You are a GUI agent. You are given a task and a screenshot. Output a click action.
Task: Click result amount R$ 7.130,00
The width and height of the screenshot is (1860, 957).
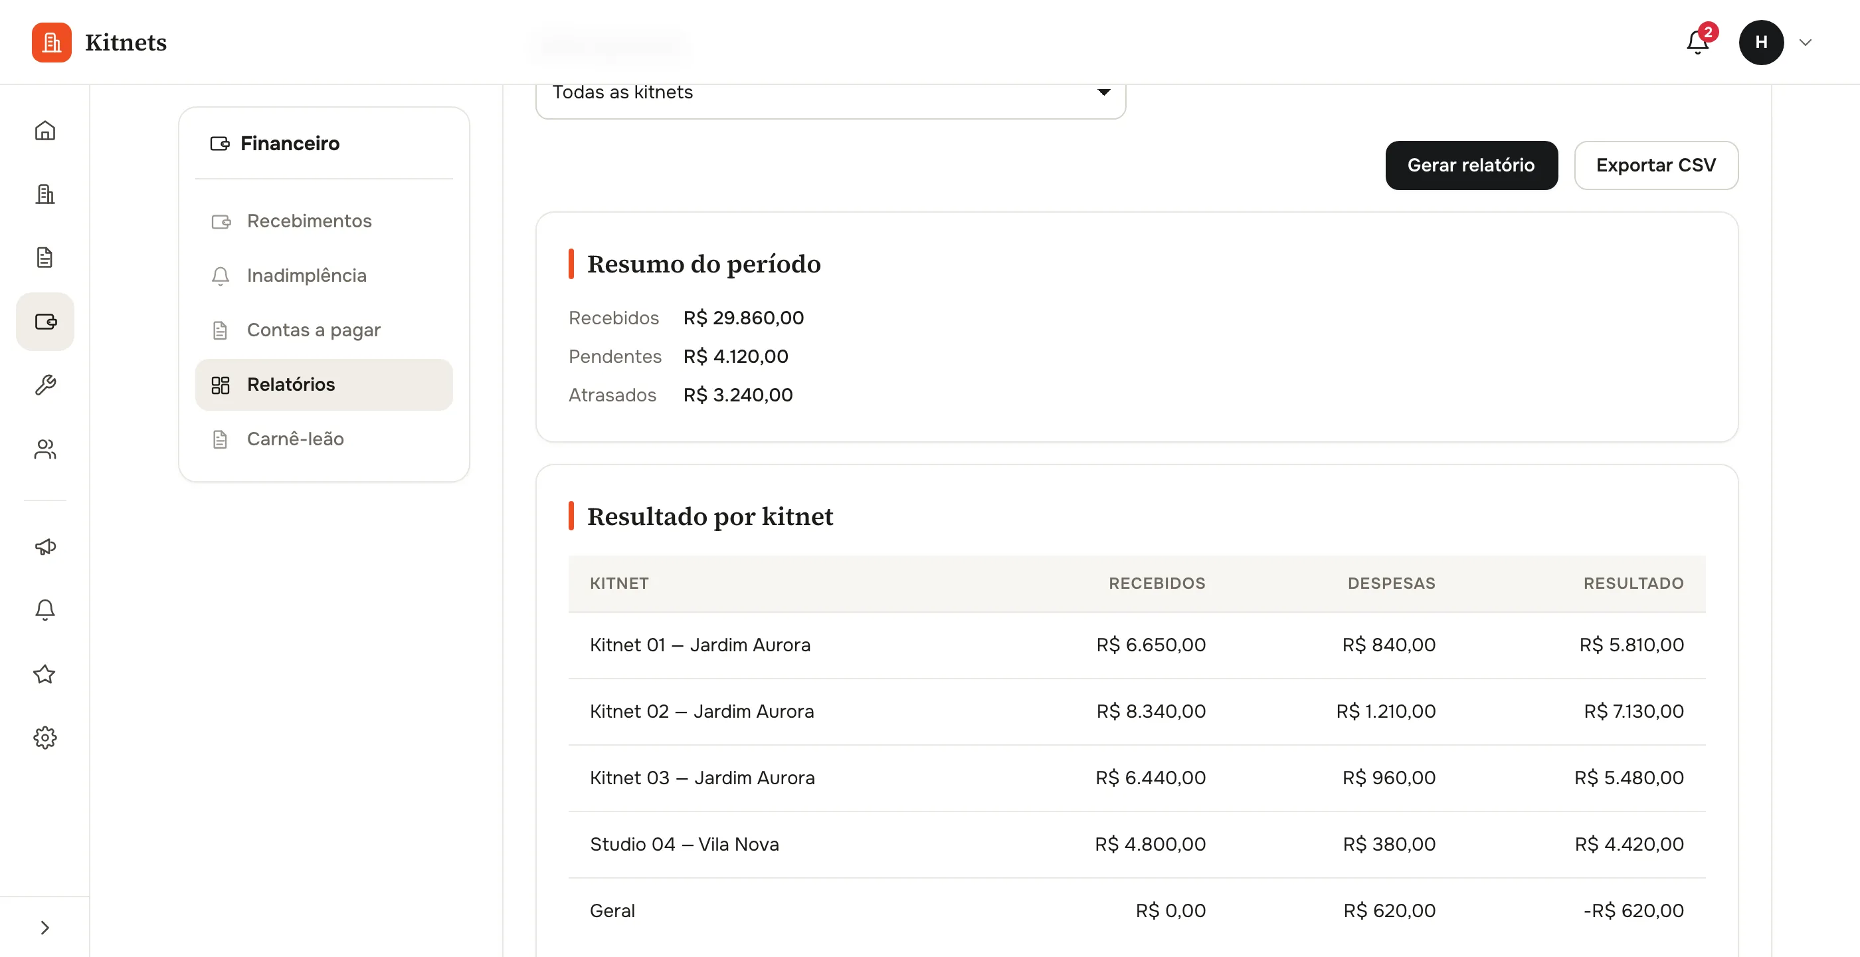tap(1633, 711)
